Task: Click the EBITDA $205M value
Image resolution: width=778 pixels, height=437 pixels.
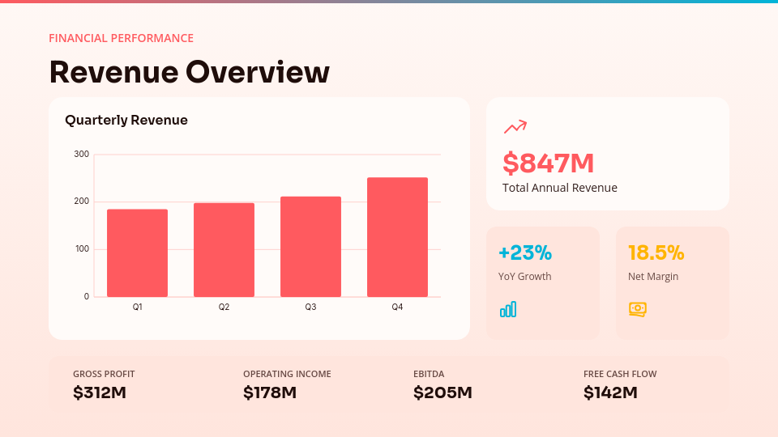Action: click(x=442, y=393)
